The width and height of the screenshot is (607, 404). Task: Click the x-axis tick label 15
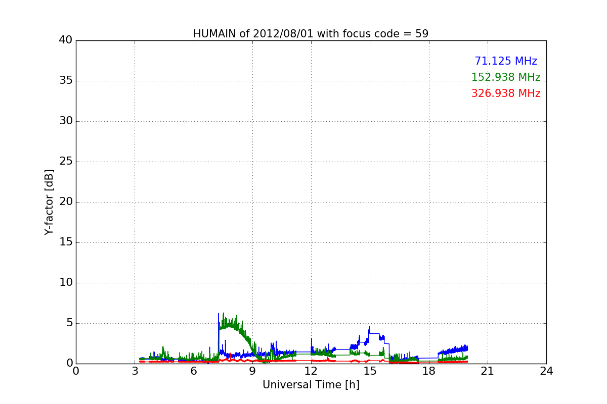tap(370, 371)
